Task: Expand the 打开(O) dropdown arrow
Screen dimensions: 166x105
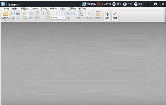Action: (6, 20)
